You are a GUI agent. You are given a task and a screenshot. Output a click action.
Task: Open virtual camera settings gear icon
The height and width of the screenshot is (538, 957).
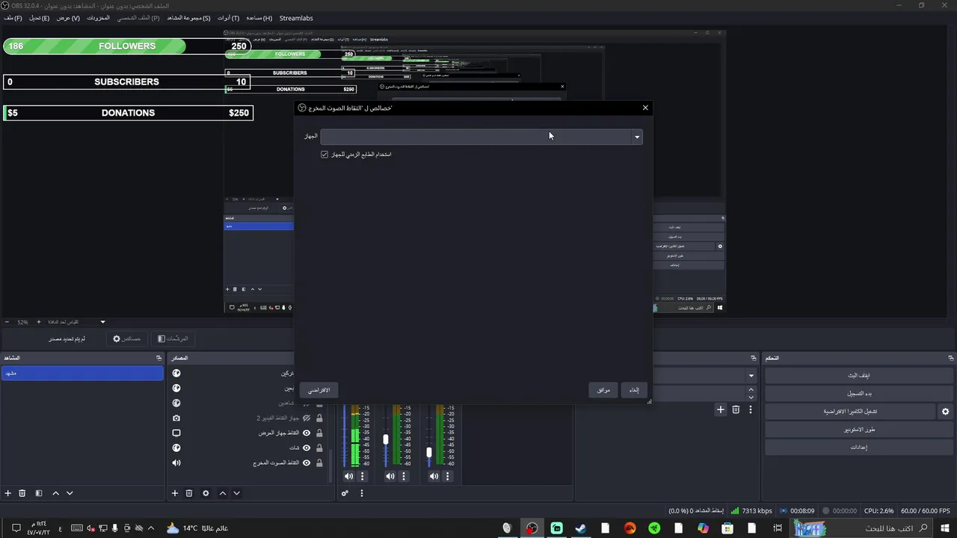[x=945, y=411]
